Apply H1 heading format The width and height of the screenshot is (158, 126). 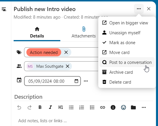pyautogui.click(x=61, y=107)
